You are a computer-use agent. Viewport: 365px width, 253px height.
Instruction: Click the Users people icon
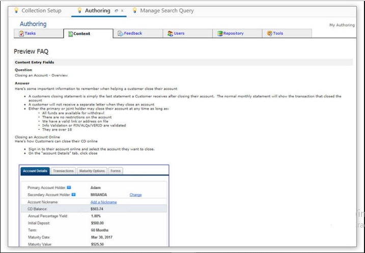[170, 34]
